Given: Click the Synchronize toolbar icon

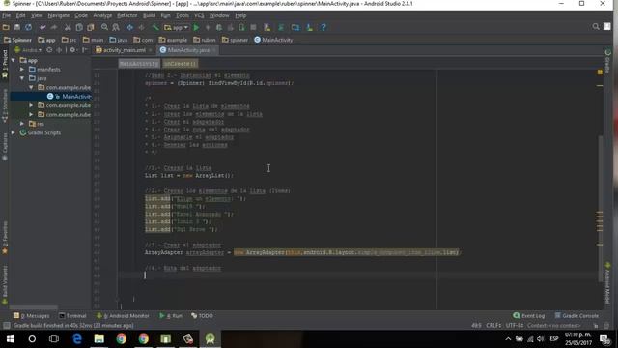Looking at the screenshot, I should coord(28,27).
